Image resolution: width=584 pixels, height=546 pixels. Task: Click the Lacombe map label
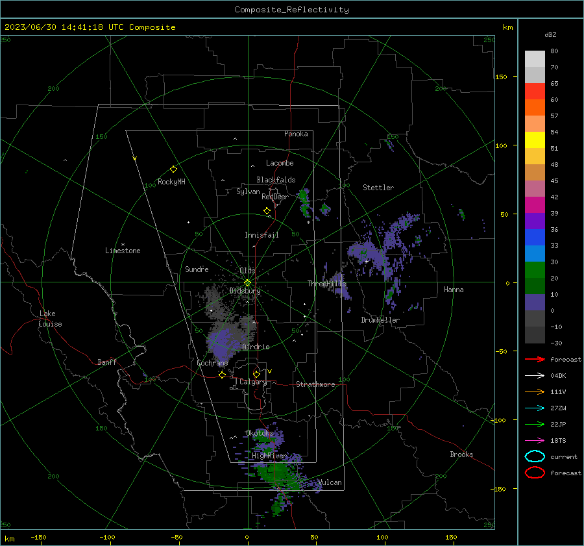pyautogui.click(x=280, y=163)
